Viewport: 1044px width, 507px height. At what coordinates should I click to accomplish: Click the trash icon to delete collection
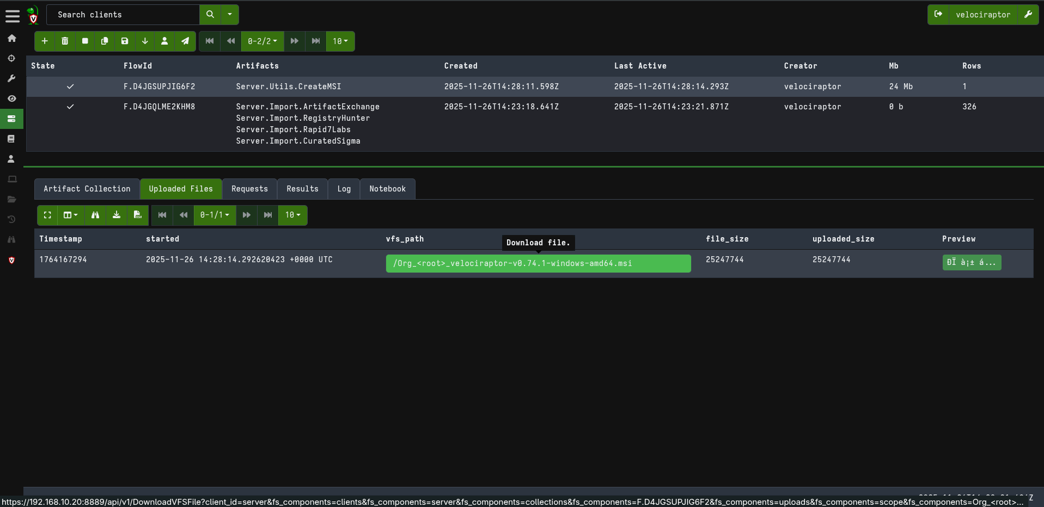[x=65, y=41]
